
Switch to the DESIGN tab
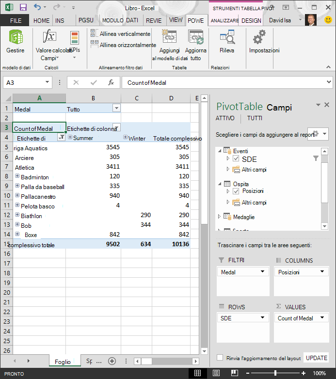click(252, 20)
